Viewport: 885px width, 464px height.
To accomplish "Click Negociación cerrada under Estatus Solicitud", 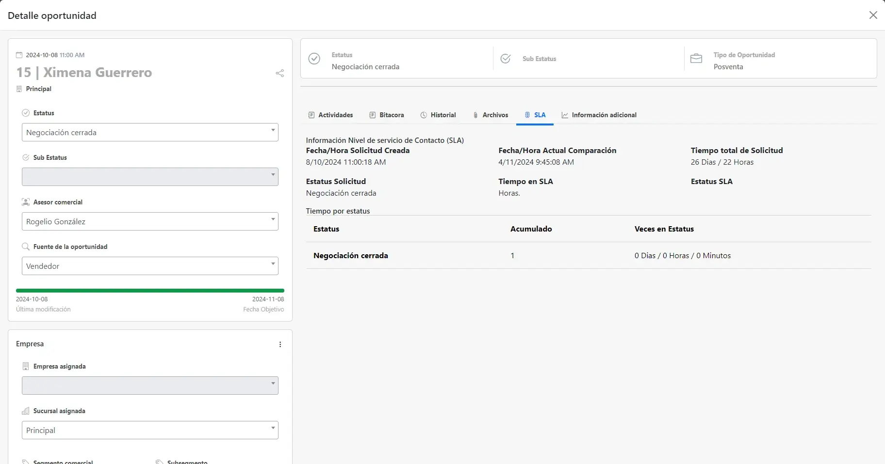I will [341, 193].
